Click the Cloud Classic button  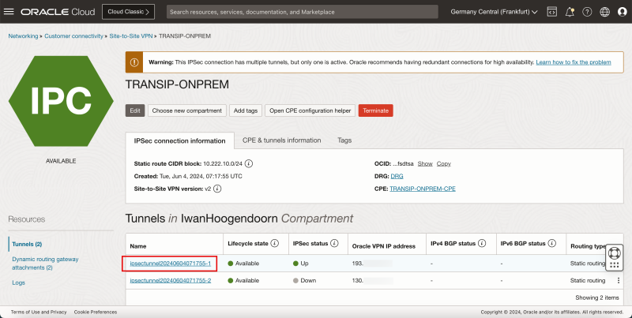pyautogui.click(x=131, y=12)
